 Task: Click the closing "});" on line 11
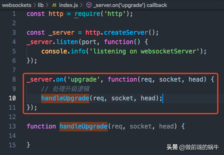point(32,108)
